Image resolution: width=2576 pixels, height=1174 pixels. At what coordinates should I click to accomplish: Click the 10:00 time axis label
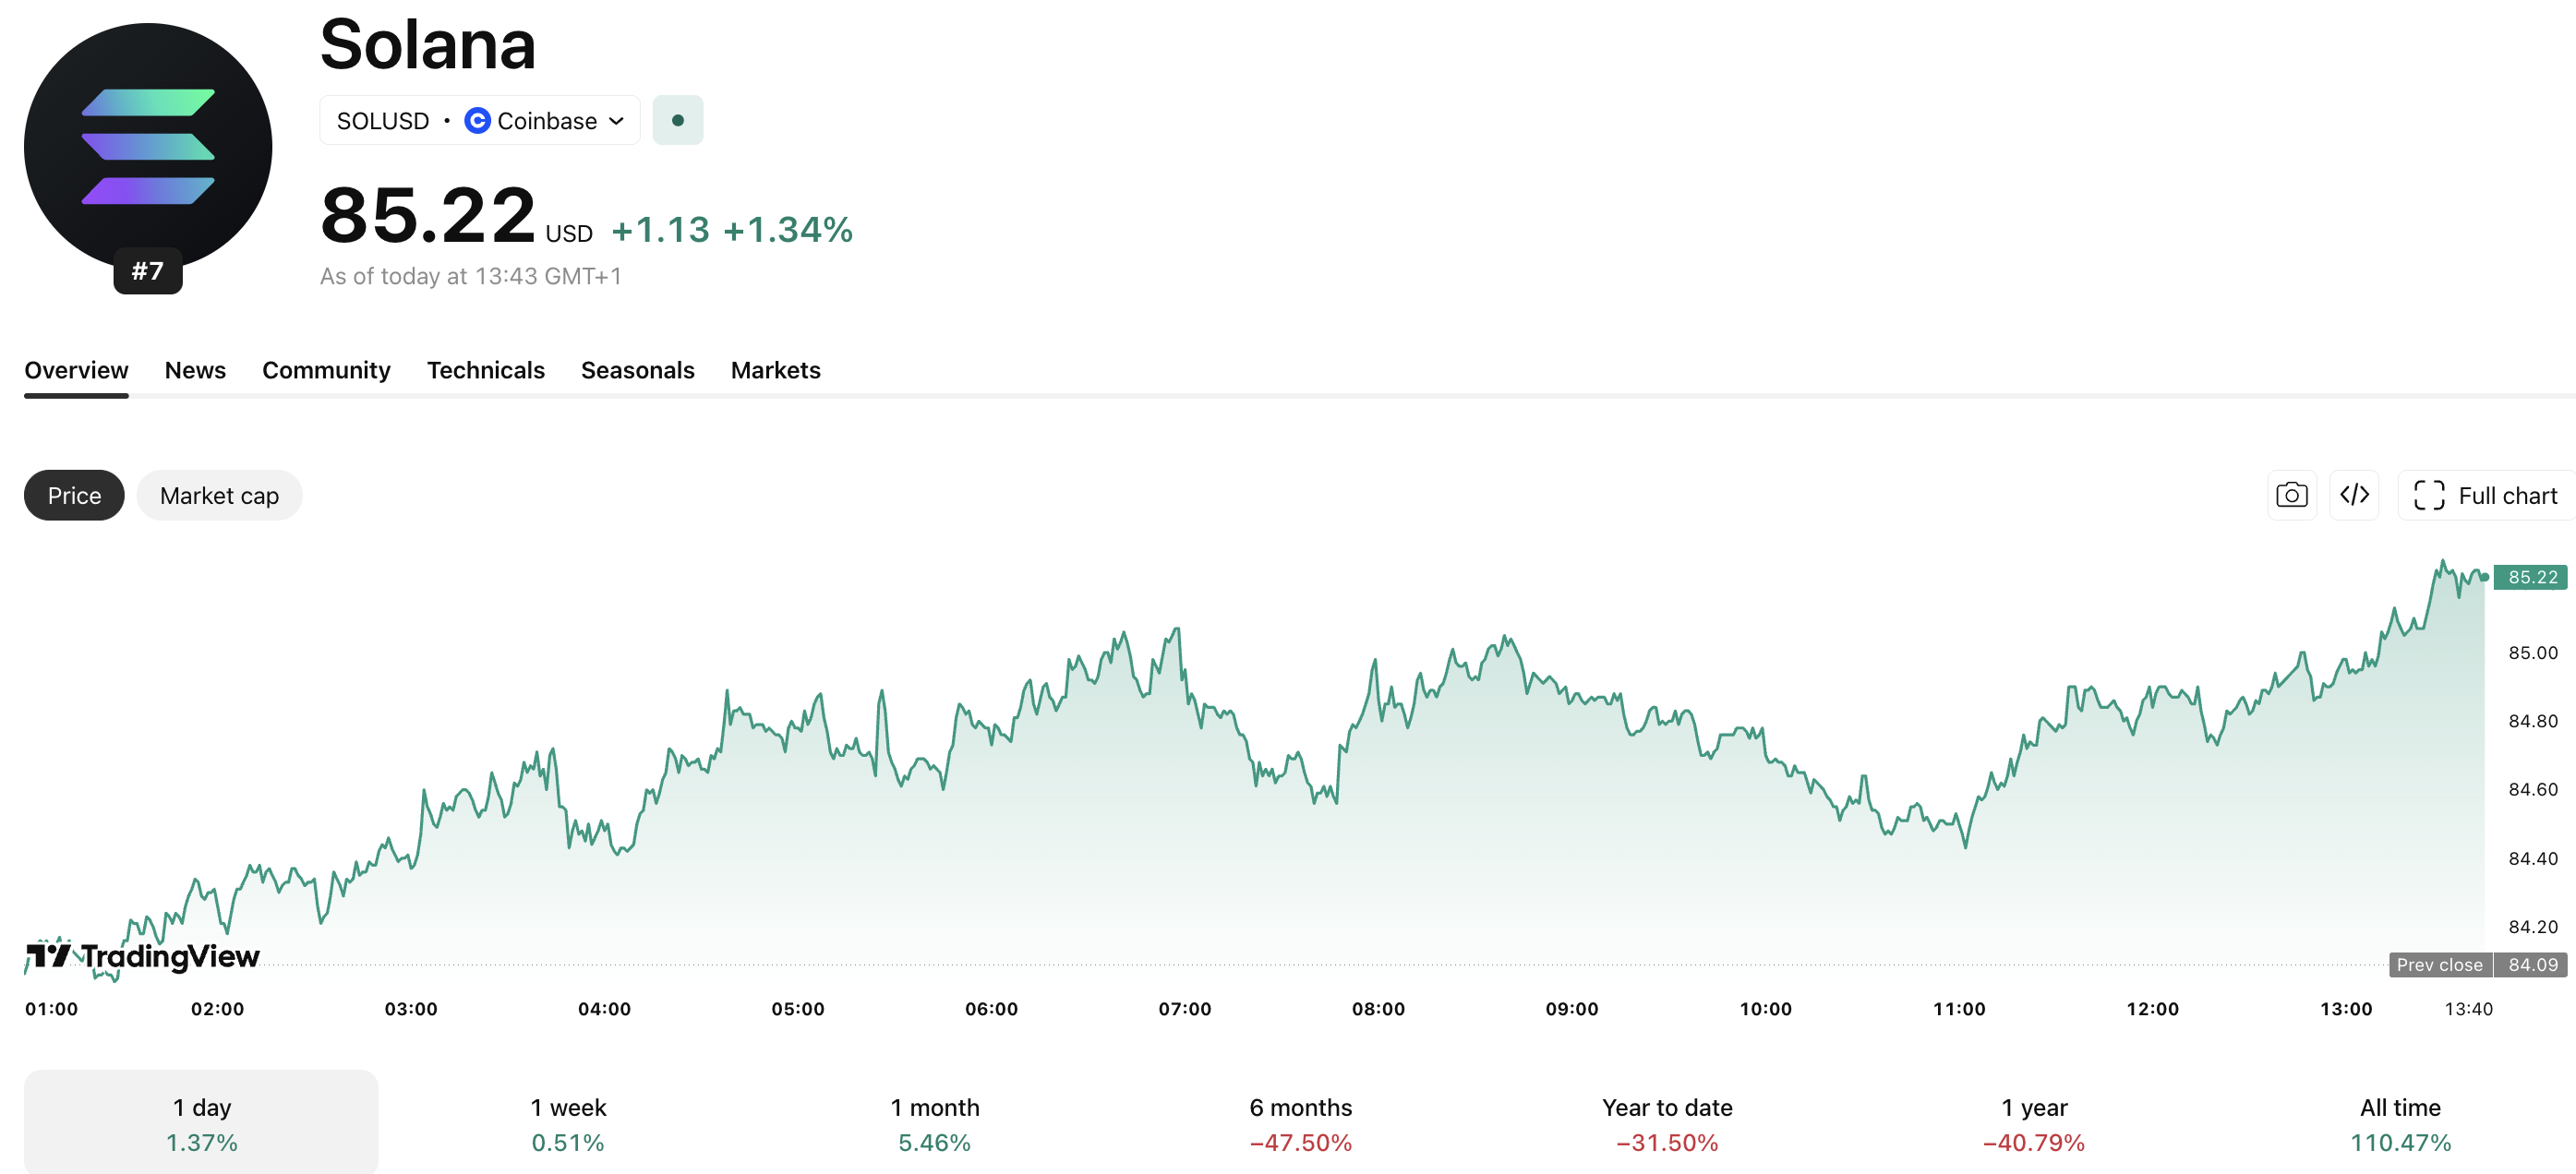[x=1765, y=1009]
